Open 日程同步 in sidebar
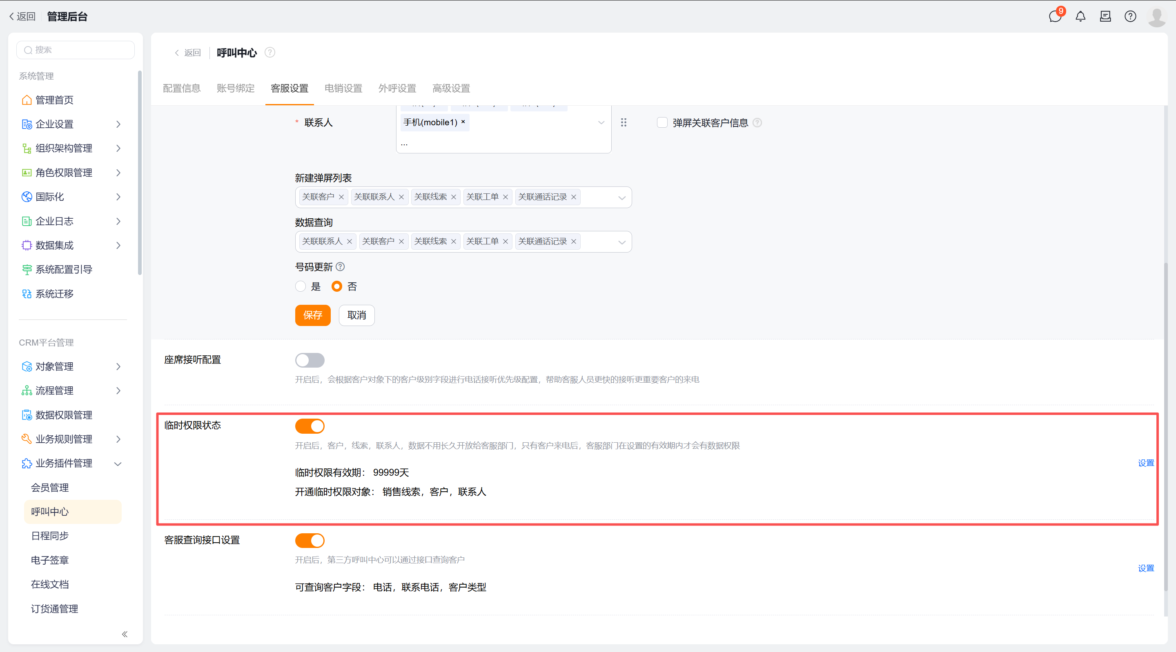This screenshot has height=652, width=1176. (50, 536)
